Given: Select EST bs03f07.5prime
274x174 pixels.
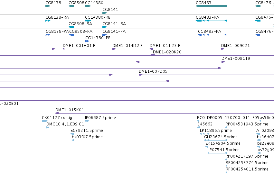Looking at the screenshot, I should tap(87, 137).
